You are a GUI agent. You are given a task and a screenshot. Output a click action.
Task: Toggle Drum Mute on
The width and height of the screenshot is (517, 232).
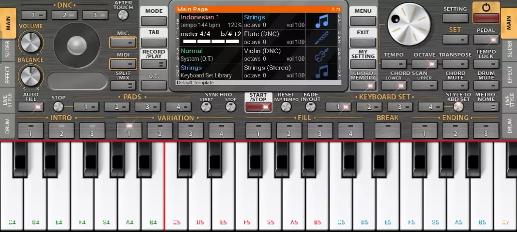[x=486, y=86]
